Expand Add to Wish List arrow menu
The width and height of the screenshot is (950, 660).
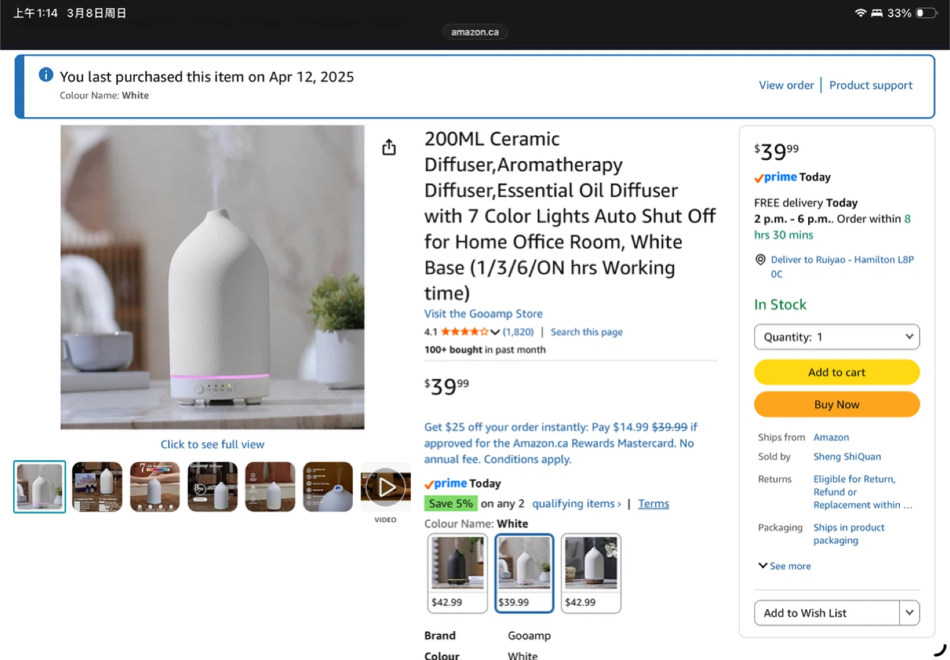pyautogui.click(x=909, y=612)
